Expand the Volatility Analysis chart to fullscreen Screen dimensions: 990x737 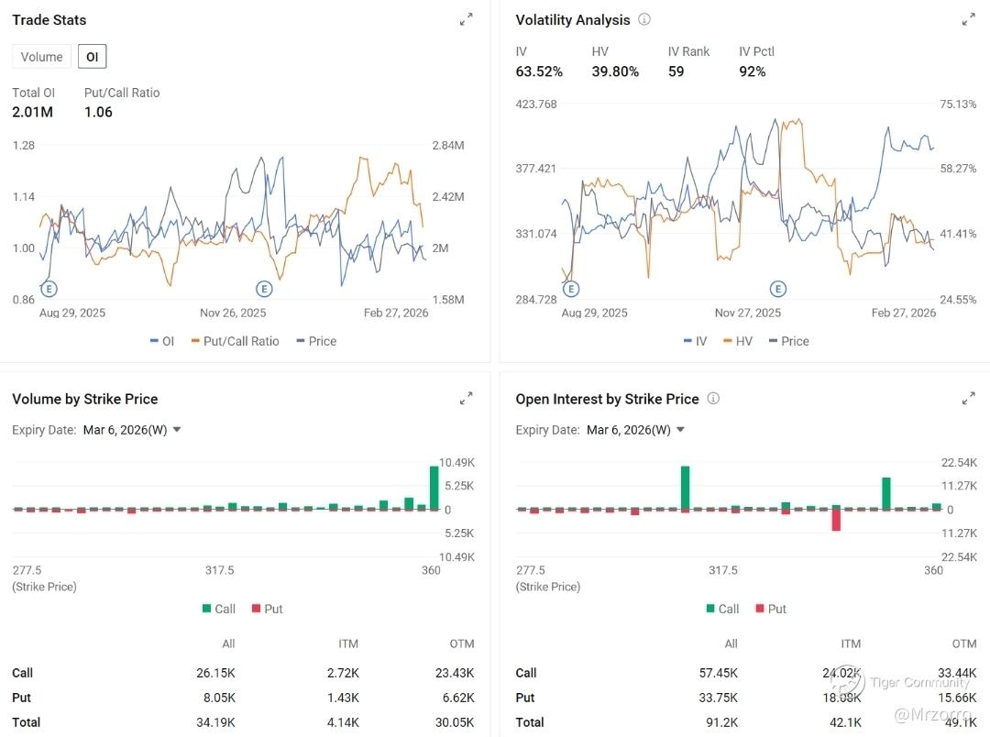pos(969,19)
